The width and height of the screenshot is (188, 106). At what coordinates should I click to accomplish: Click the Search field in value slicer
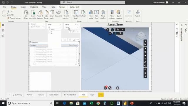click(x=55, y=29)
